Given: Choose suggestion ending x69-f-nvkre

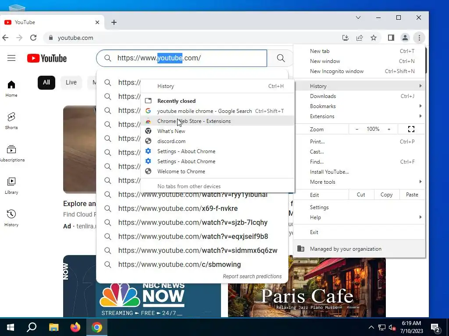Looking at the screenshot, I should [192, 208].
